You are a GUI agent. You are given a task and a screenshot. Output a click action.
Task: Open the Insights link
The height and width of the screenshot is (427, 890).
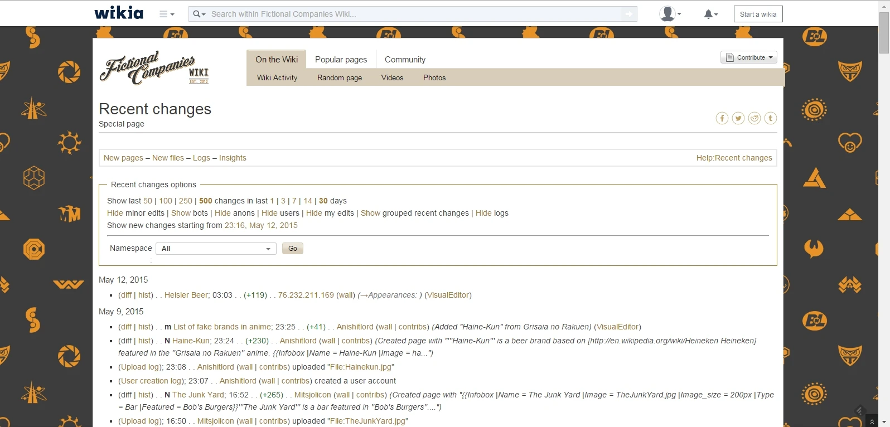(233, 158)
